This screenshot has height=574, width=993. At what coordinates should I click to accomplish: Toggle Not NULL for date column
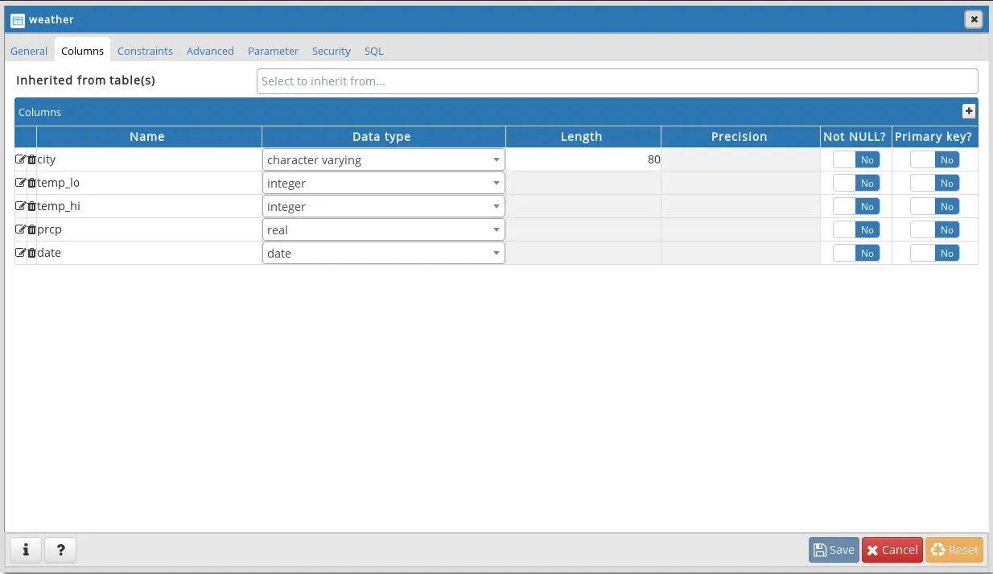click(856, 253)
